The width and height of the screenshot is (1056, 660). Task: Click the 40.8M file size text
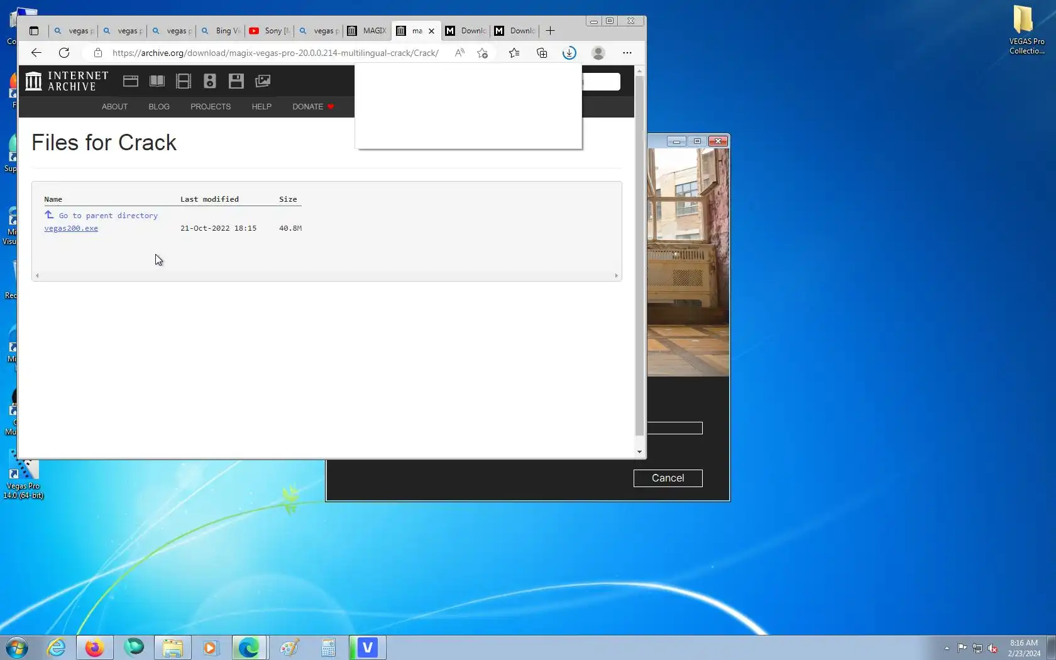click(x=290, y=228)
